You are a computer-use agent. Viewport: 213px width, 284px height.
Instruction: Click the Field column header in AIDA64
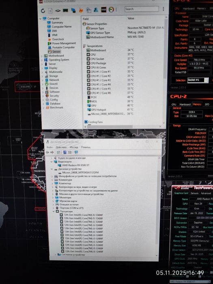[86, 19]
